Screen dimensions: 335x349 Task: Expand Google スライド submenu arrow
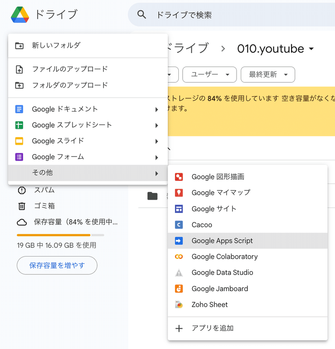(157, 141)
